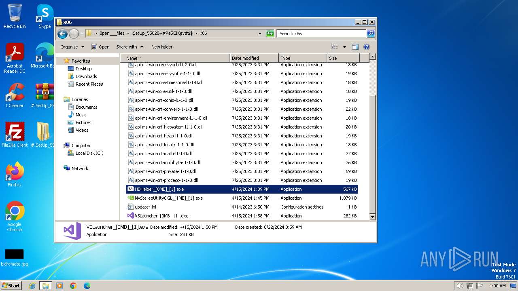Change the view using the views icon
Viewport: 518px width, 291px height.
[x=335, y=47]
